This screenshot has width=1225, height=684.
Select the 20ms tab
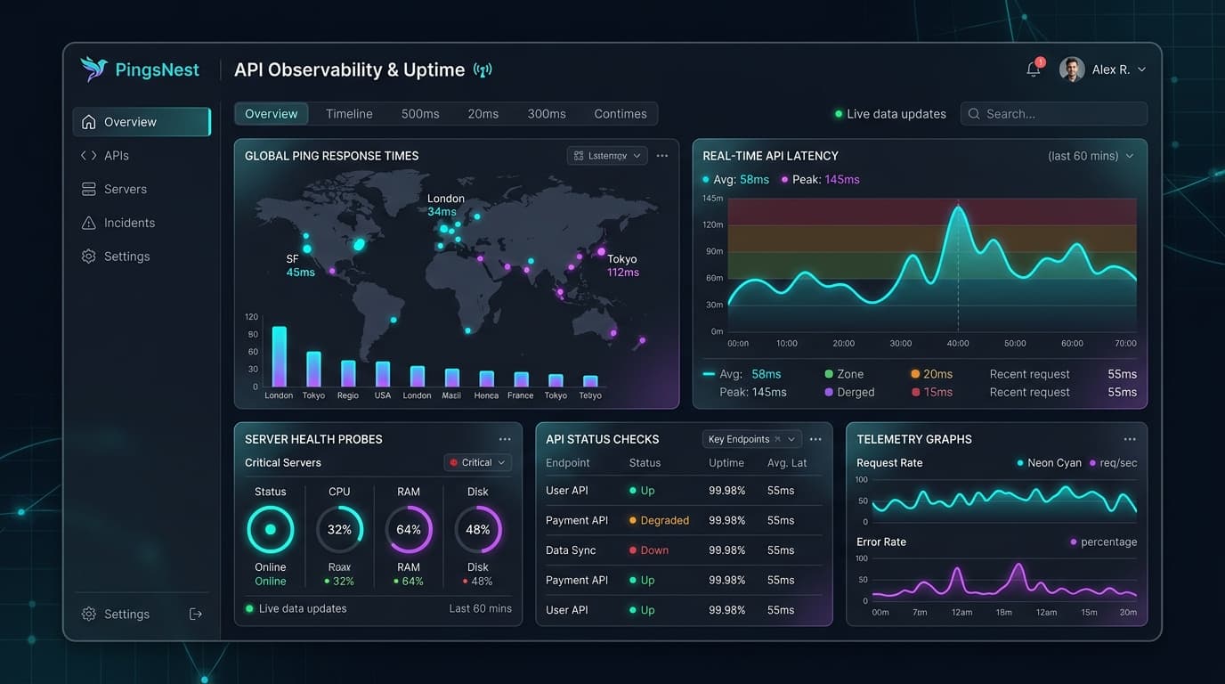pyautogui.click(x=483, y=114)
